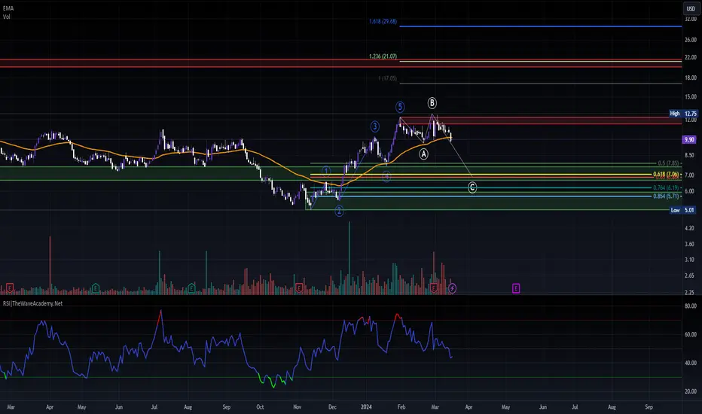Screen dimensions: 702x414
Task: Select the white wave C label
Action: coord(472,187)
